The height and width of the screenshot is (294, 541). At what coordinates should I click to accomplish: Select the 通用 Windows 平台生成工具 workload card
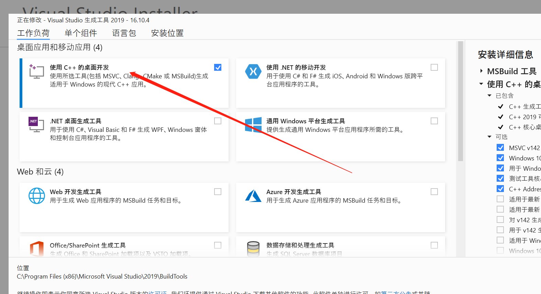(340, 137)
